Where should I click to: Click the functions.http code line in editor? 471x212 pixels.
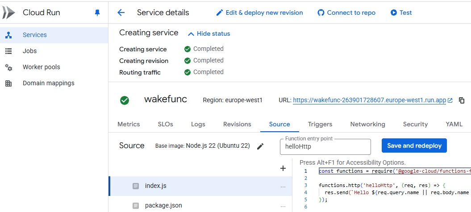(x=381, y=185)
